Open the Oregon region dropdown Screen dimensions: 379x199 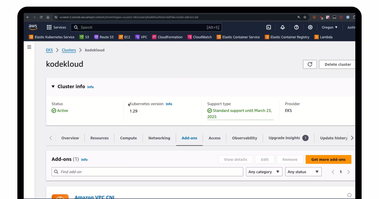pos(330,27)
